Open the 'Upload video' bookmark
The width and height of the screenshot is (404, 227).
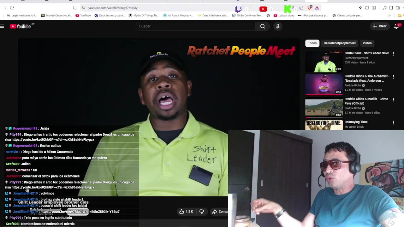[284, 15]
